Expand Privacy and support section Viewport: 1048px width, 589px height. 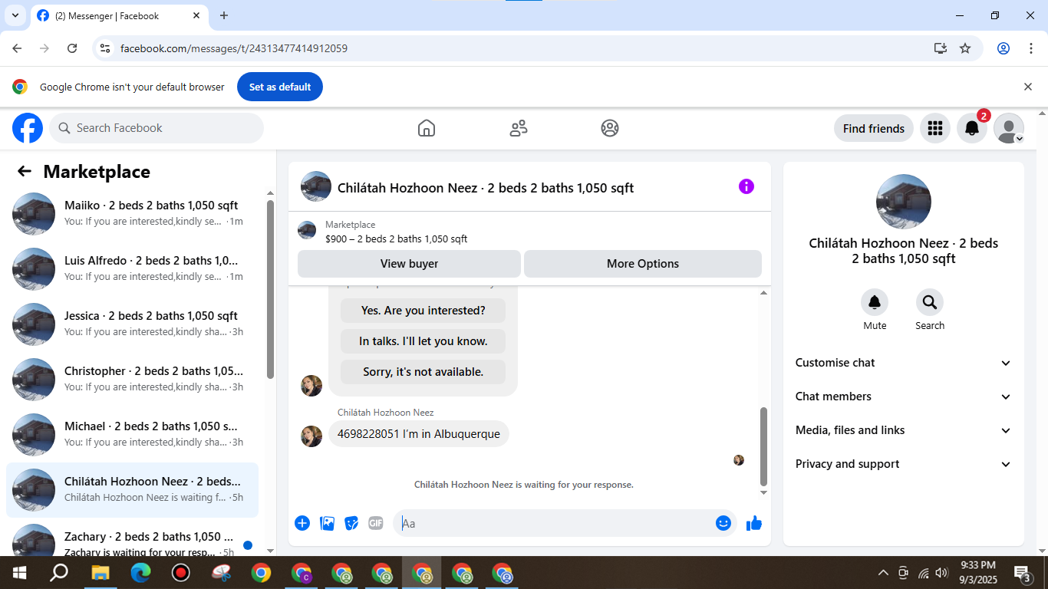tap(904, 464)
